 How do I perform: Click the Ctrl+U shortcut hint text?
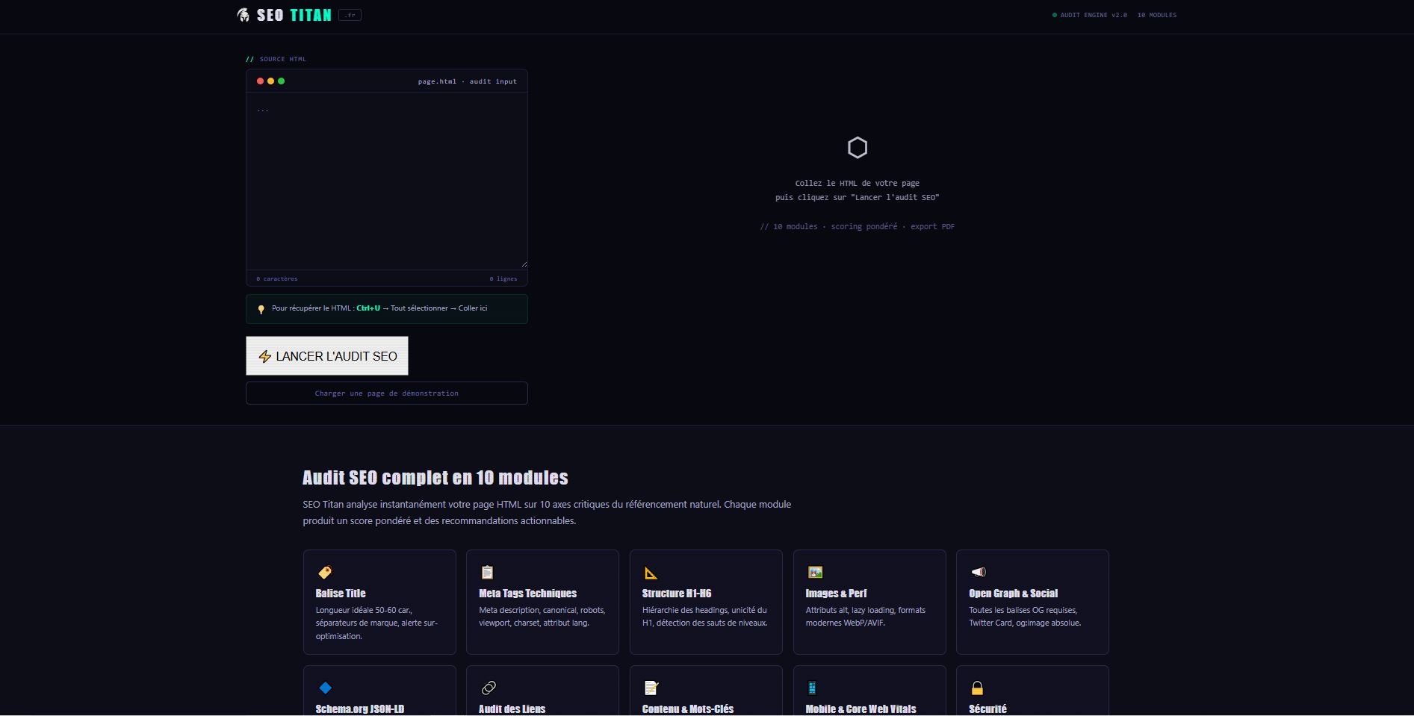(x=368, y=308)
